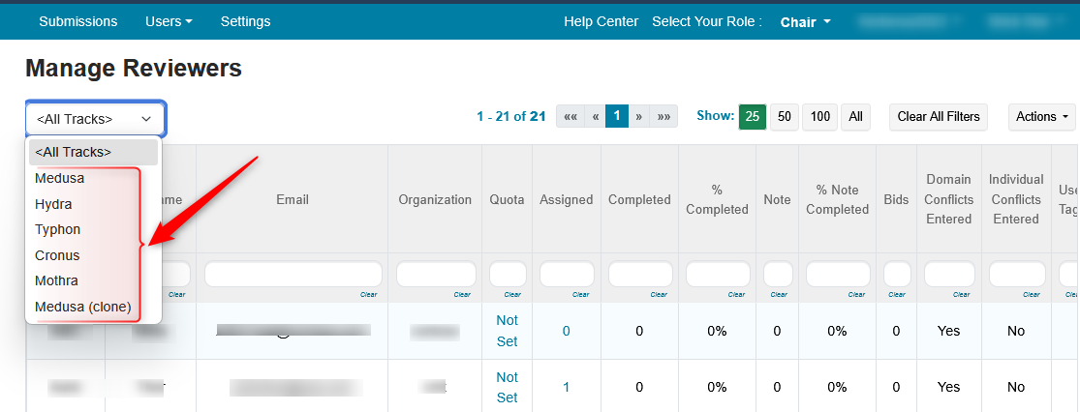Choose Medusa (clone) track option
Viewport: 1080px width, 412px height.
[x=82, y=308]
